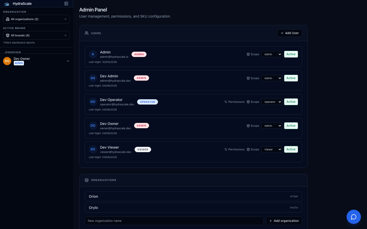Open Permissions for Dev Operator
367x229 pixels.
point(234,102)
